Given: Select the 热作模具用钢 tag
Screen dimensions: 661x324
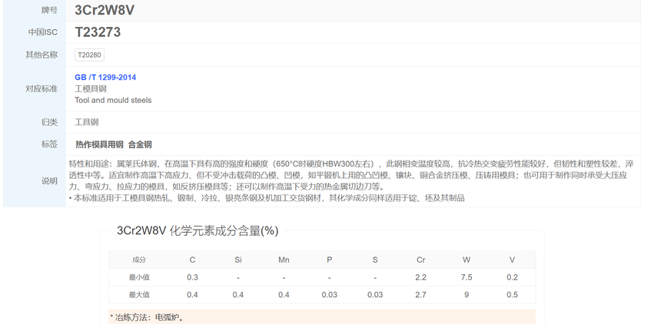Looking at the screenshot, I should click(x=99, y=144).
